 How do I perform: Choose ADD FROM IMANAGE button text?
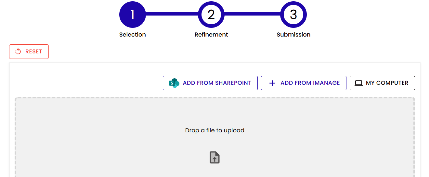click(x=310, y=83)
